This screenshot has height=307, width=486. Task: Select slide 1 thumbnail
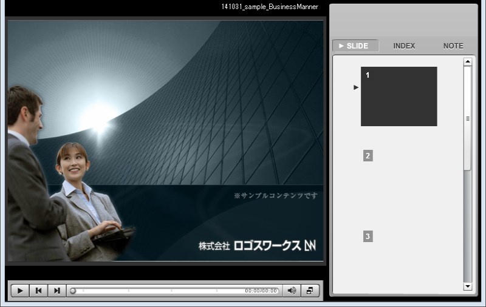[x=399, y=96]
